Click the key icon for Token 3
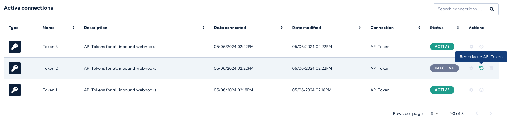The image size is (513, 122). pyautogui.click(x=15, y=47)
